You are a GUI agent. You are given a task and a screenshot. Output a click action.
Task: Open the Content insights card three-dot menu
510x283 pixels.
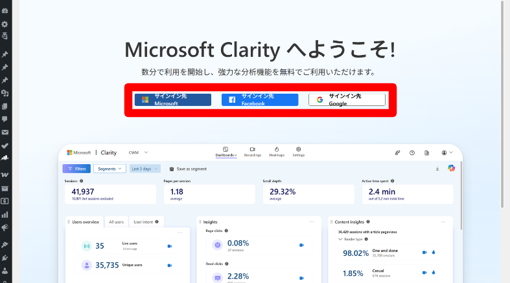tap(443, 222)
